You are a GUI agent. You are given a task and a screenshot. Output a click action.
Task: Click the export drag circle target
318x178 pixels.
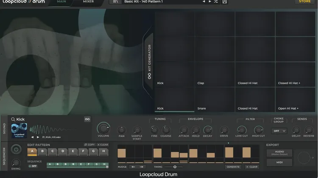pos(304,158)
